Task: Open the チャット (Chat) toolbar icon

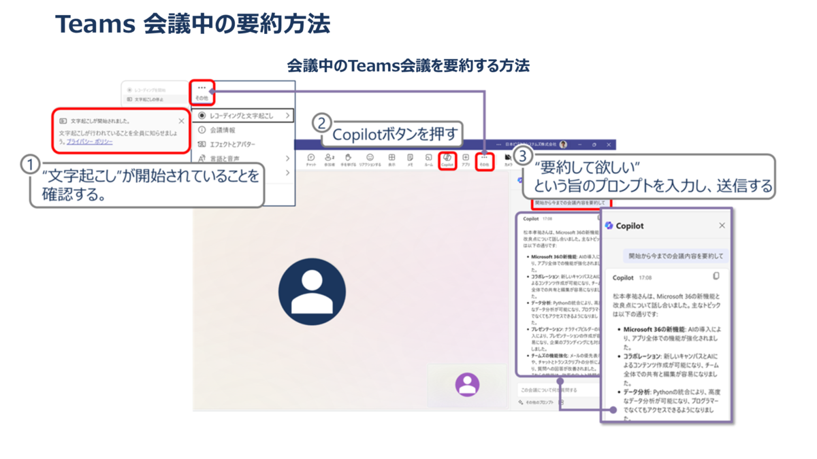Action: (x=310, y=160)
